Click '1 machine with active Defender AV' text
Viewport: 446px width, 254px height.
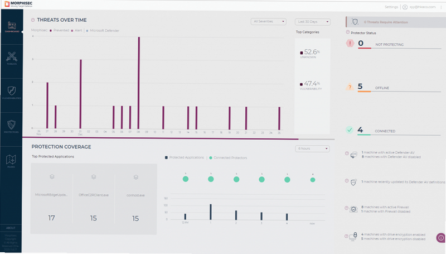coord(387,152)
